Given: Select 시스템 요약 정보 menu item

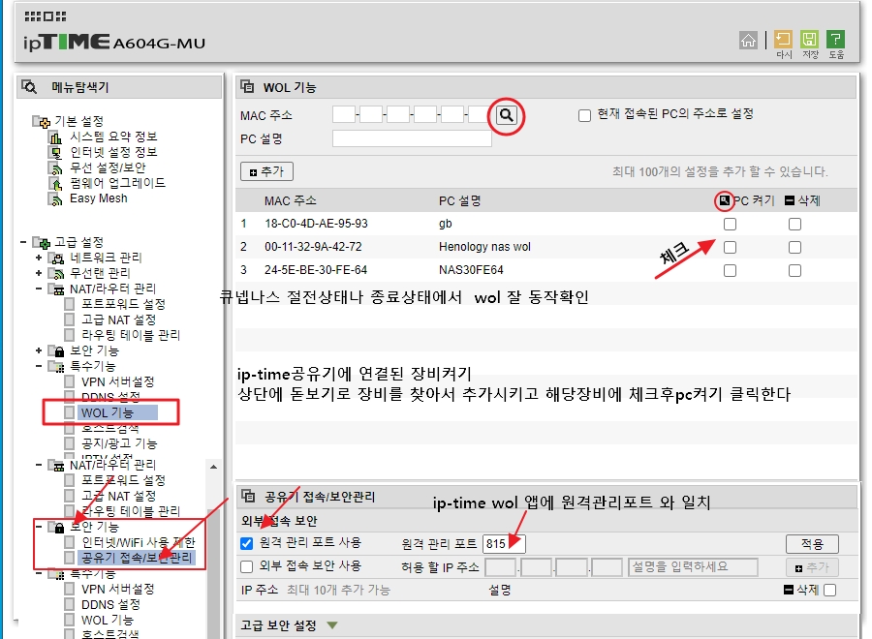Looking at the screenshot, I should (112, 137).
